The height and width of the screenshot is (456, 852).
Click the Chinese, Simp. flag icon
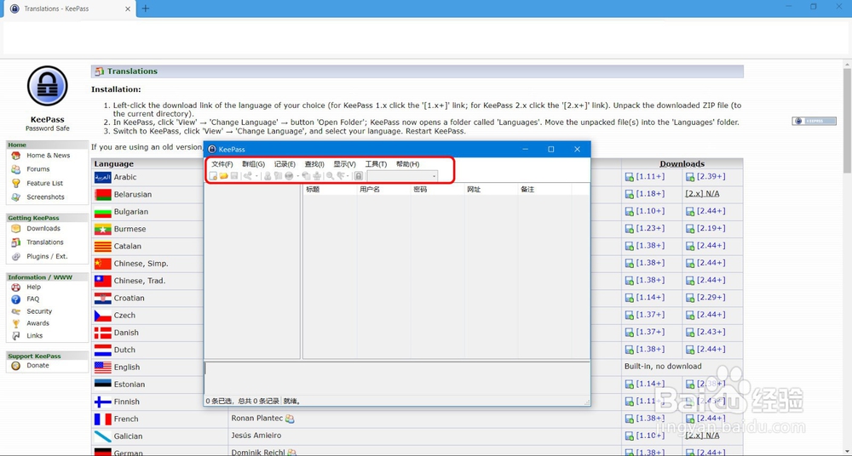click(x=103, y=264)
